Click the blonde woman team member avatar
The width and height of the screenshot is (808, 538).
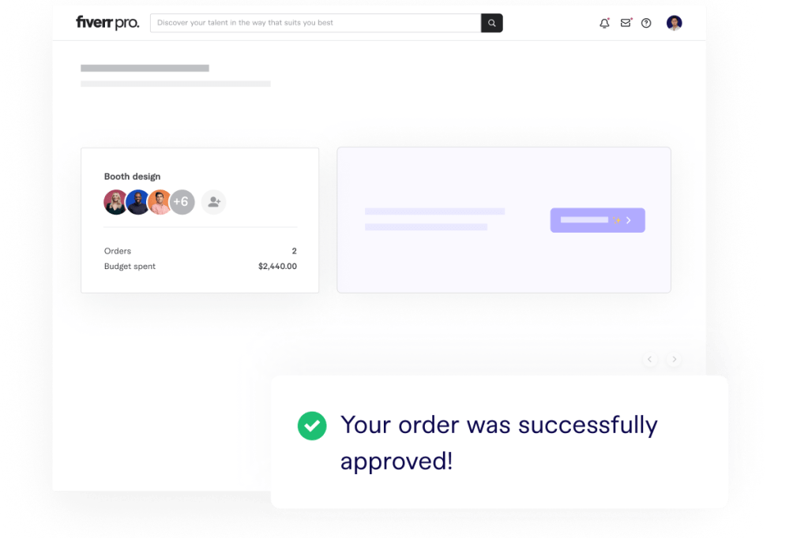pos(115,202)
